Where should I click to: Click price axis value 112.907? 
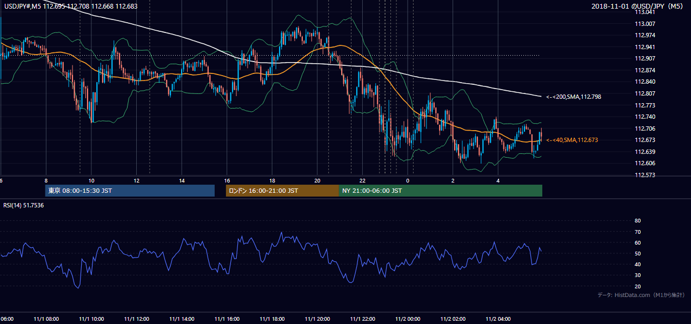(x=645, y=58)
